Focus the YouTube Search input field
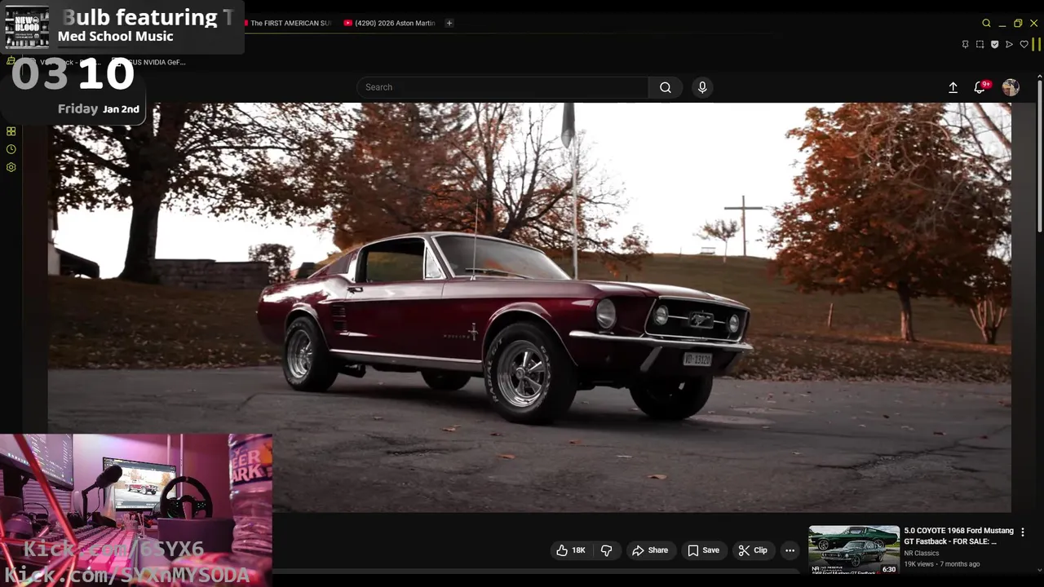1044x587 pixels. 502,87
